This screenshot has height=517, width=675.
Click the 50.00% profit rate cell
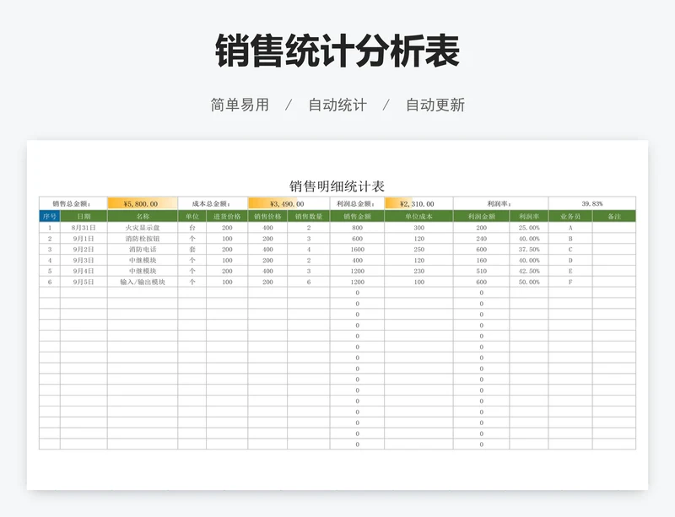click(529, 282)
